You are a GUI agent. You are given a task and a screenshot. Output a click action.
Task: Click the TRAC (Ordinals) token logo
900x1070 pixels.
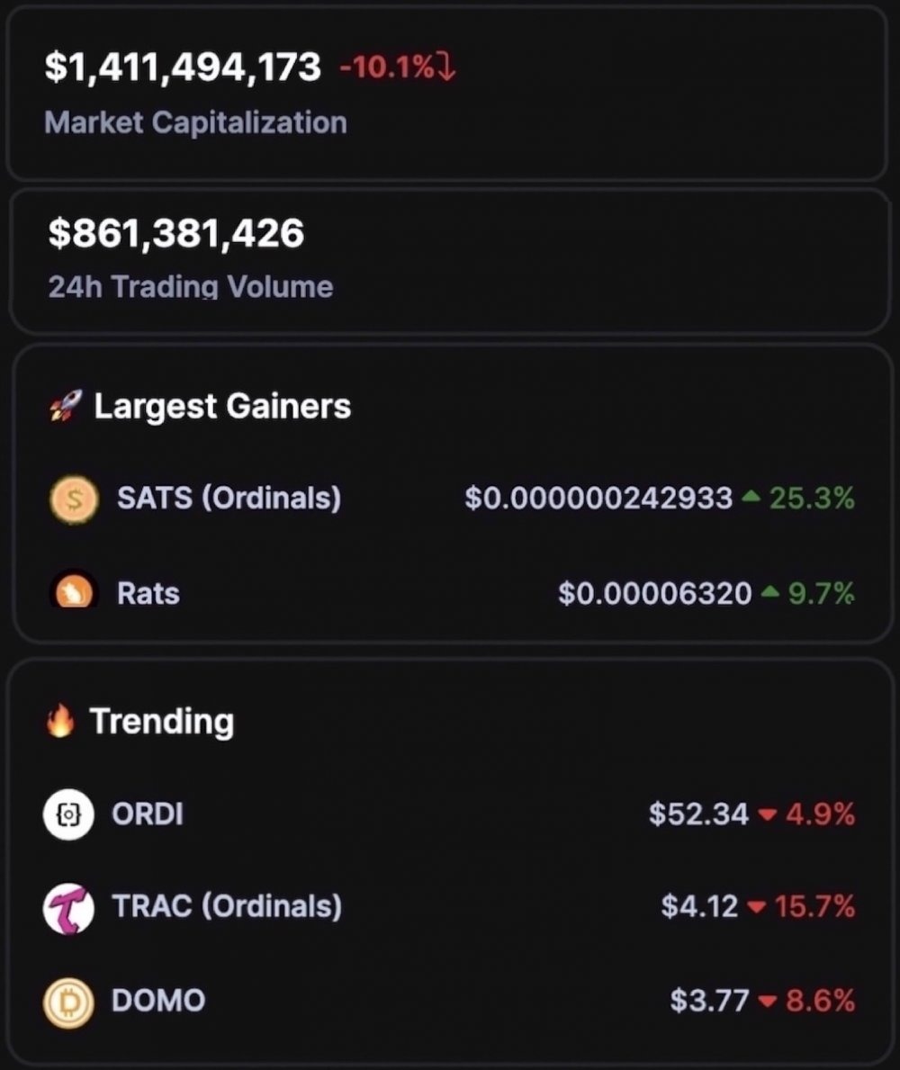coord(68,908)
